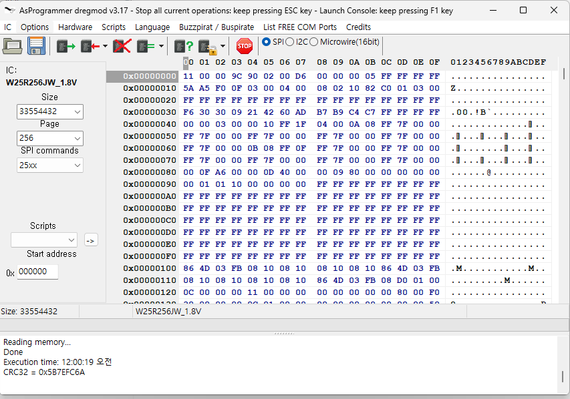Click the Start address input field
This screenshot has height=399, width=570.
[37, 272]
